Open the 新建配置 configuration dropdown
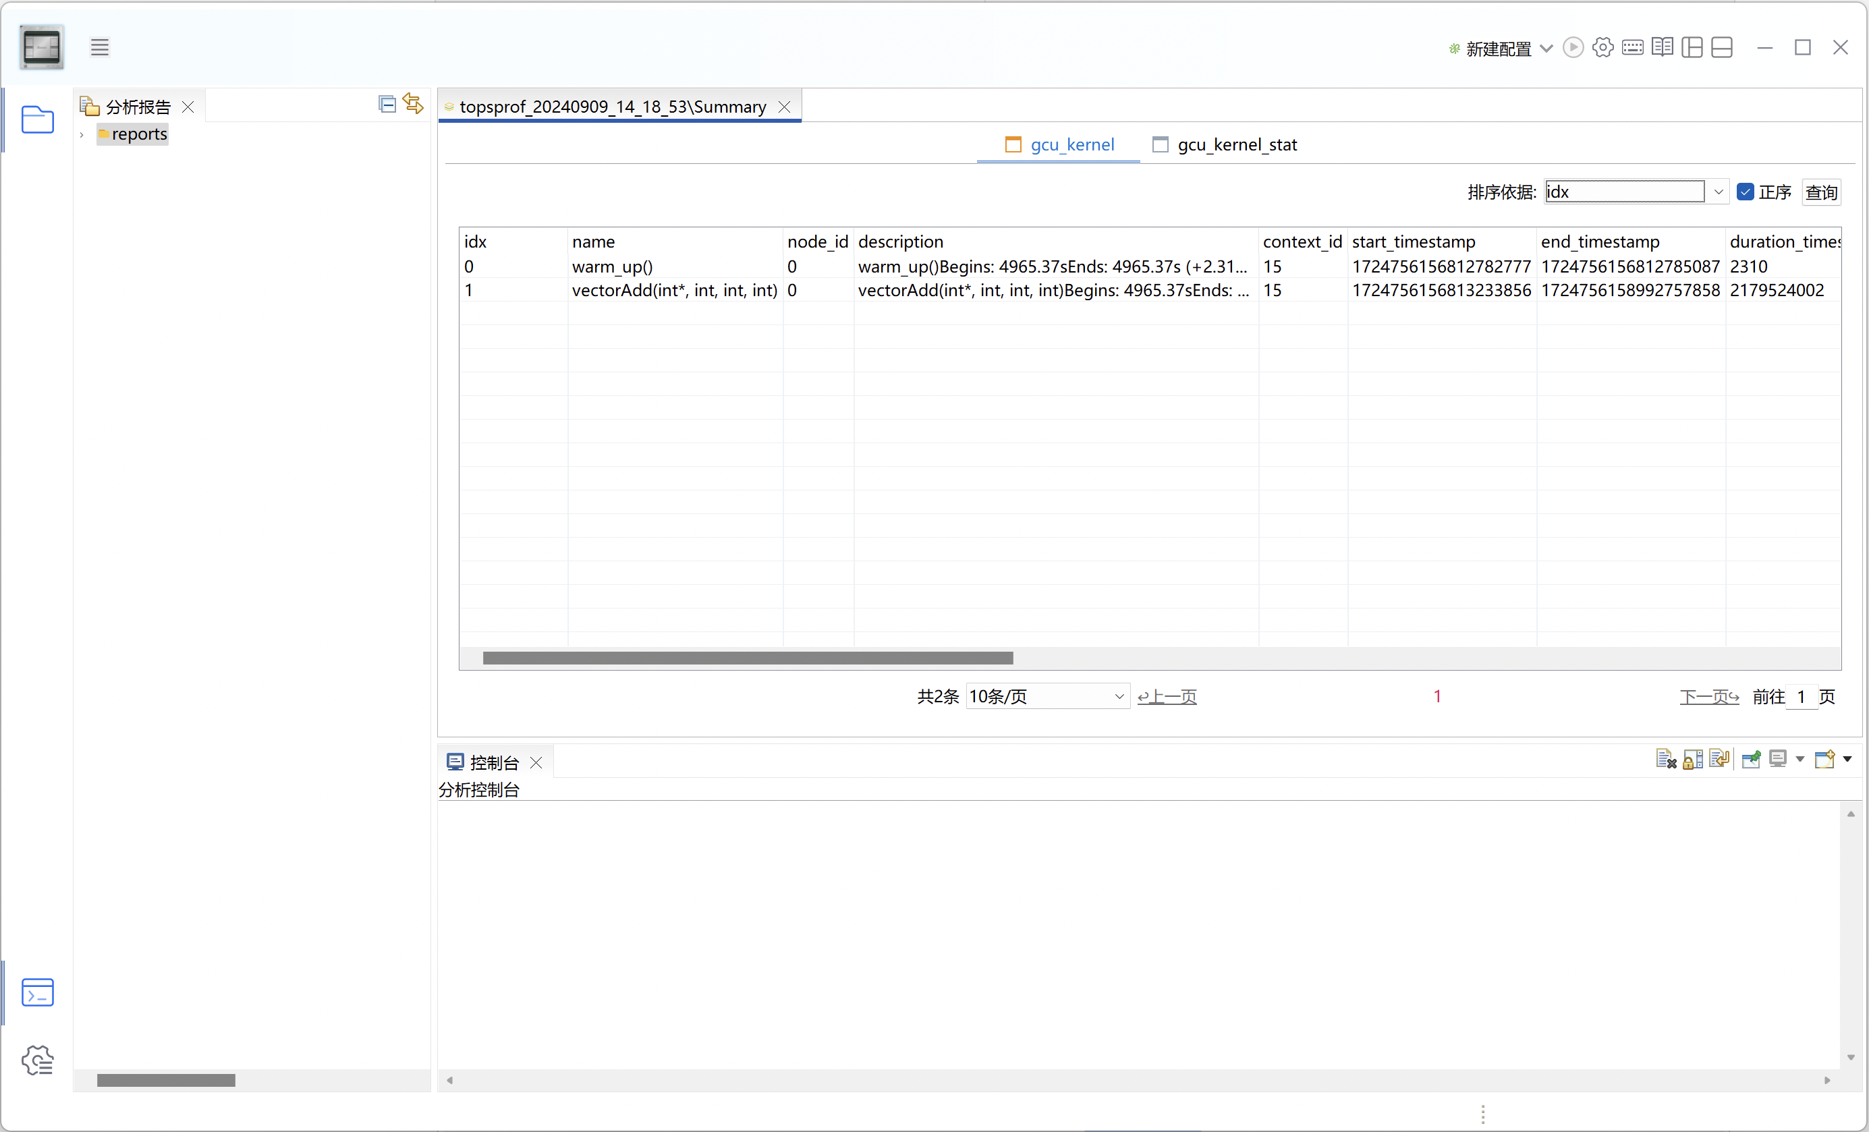The height and width of the screenshot is (1132, 1869). (1546, 49)
